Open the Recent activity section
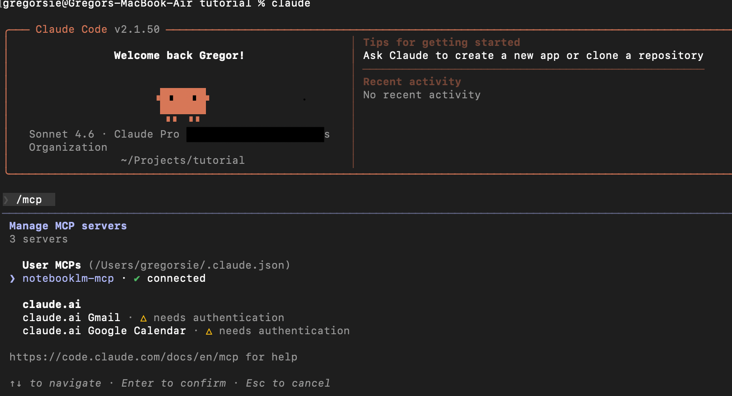 [412, 81]
